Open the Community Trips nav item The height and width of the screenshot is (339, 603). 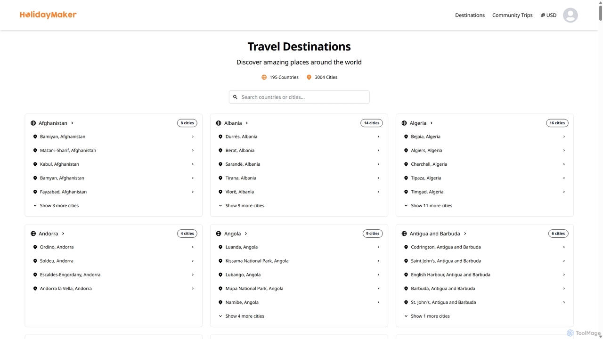click(513, 15)
